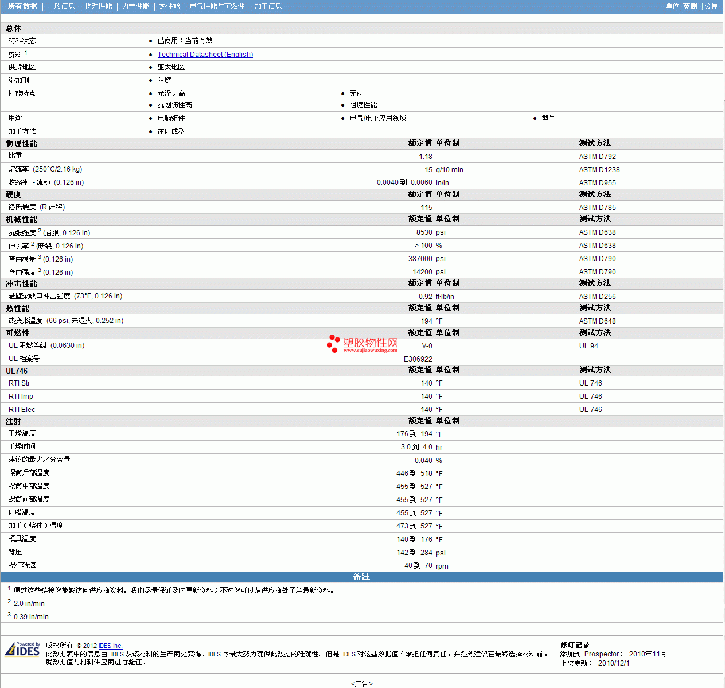Screen dimensions: 725x688
Task: Switch to the 加工信息 tab
Action: pos(268,6)
